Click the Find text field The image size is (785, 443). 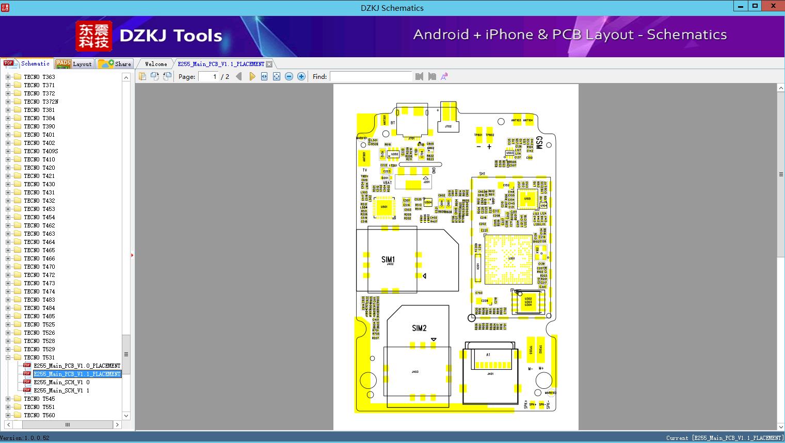pos(371,76)
